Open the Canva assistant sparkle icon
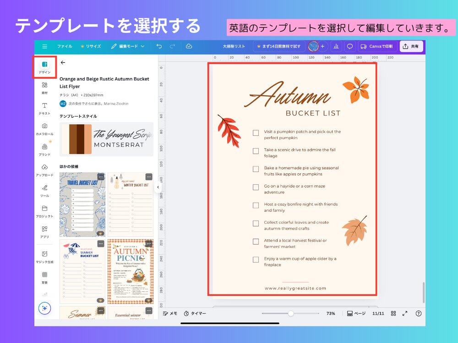Screen dimensions: 458x343 click(44, 309)
